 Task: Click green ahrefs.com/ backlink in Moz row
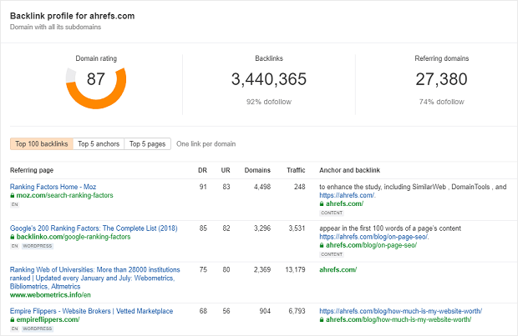click(344, 203)
